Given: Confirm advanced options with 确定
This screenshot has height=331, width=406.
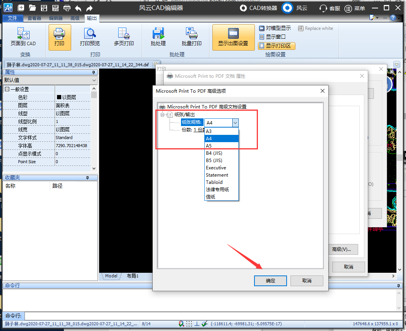Looking at the screenshot, I should click(270, 281).
